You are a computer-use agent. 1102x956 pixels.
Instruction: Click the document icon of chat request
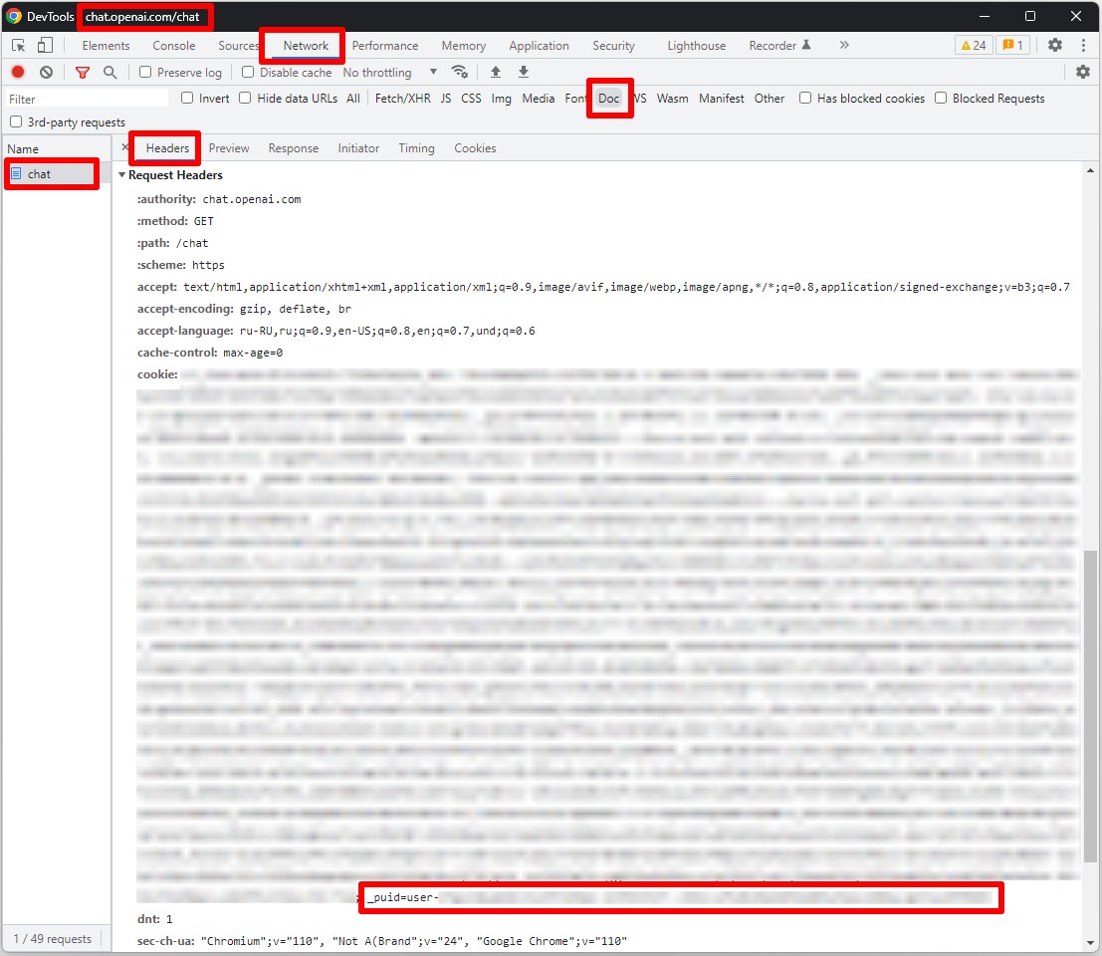point(16,173)
